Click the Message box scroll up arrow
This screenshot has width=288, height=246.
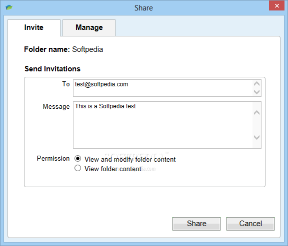tap(256, 113)
